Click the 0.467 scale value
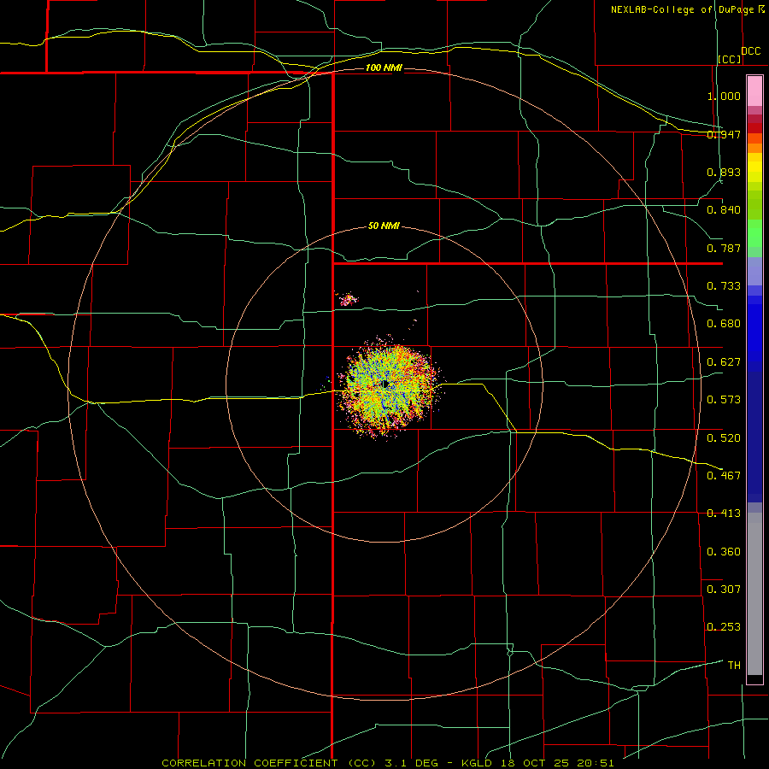769x769 pixels. (x=724, y=475)
